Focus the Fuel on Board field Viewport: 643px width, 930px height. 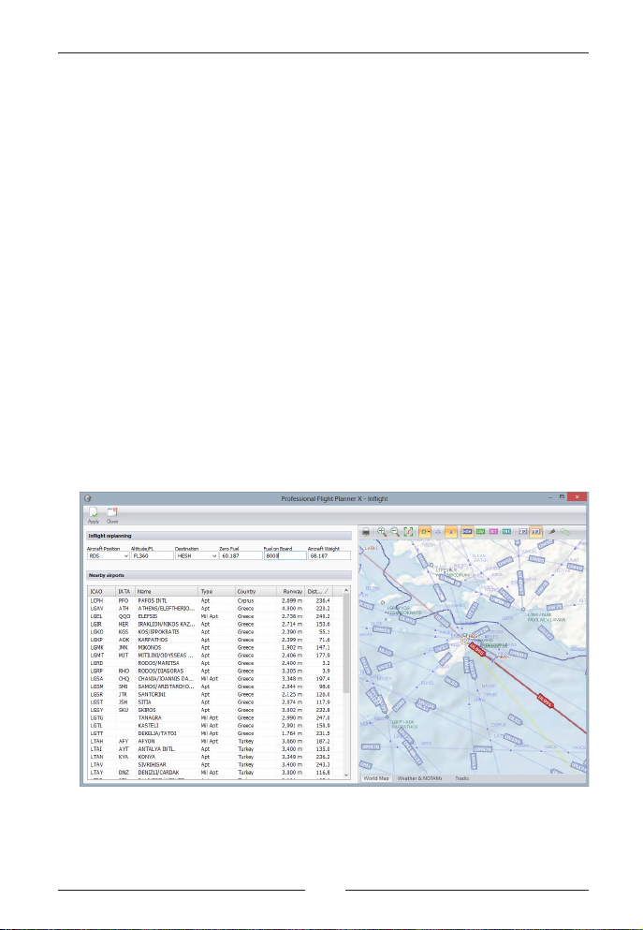click(x=285, y=556)
